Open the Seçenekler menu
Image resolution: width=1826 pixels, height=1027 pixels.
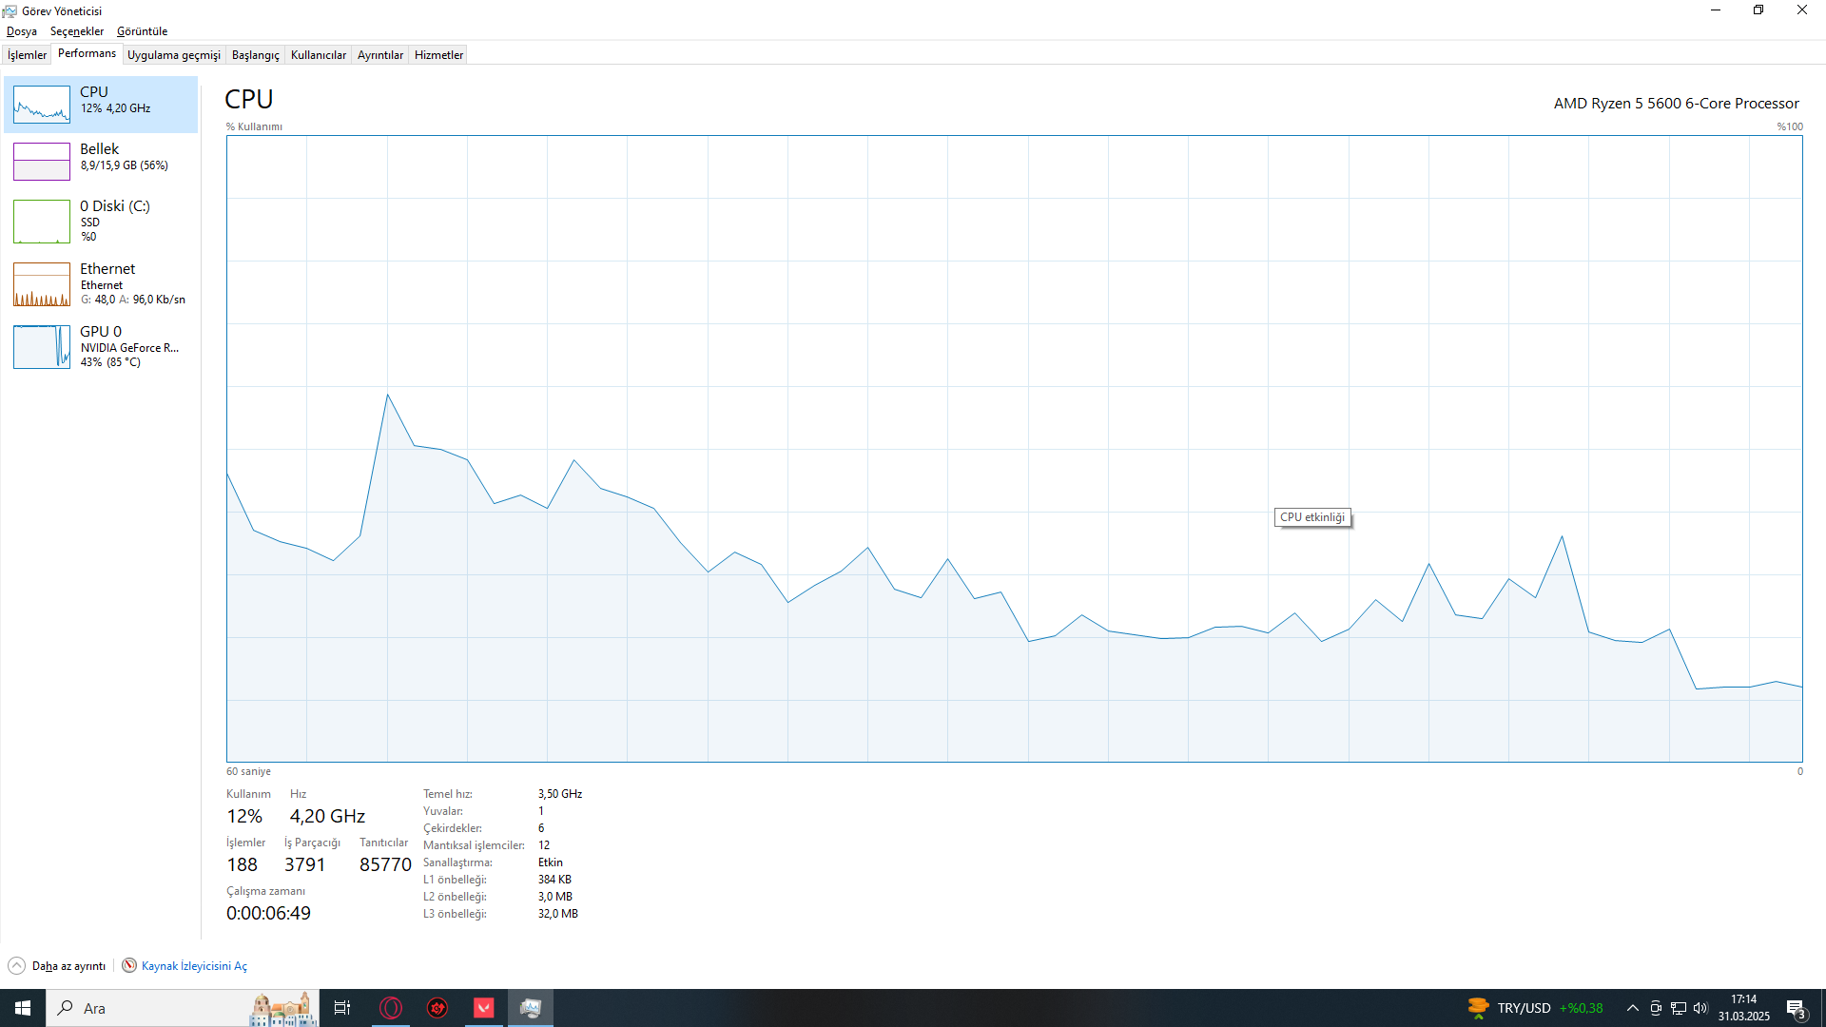tap(77, 31)
